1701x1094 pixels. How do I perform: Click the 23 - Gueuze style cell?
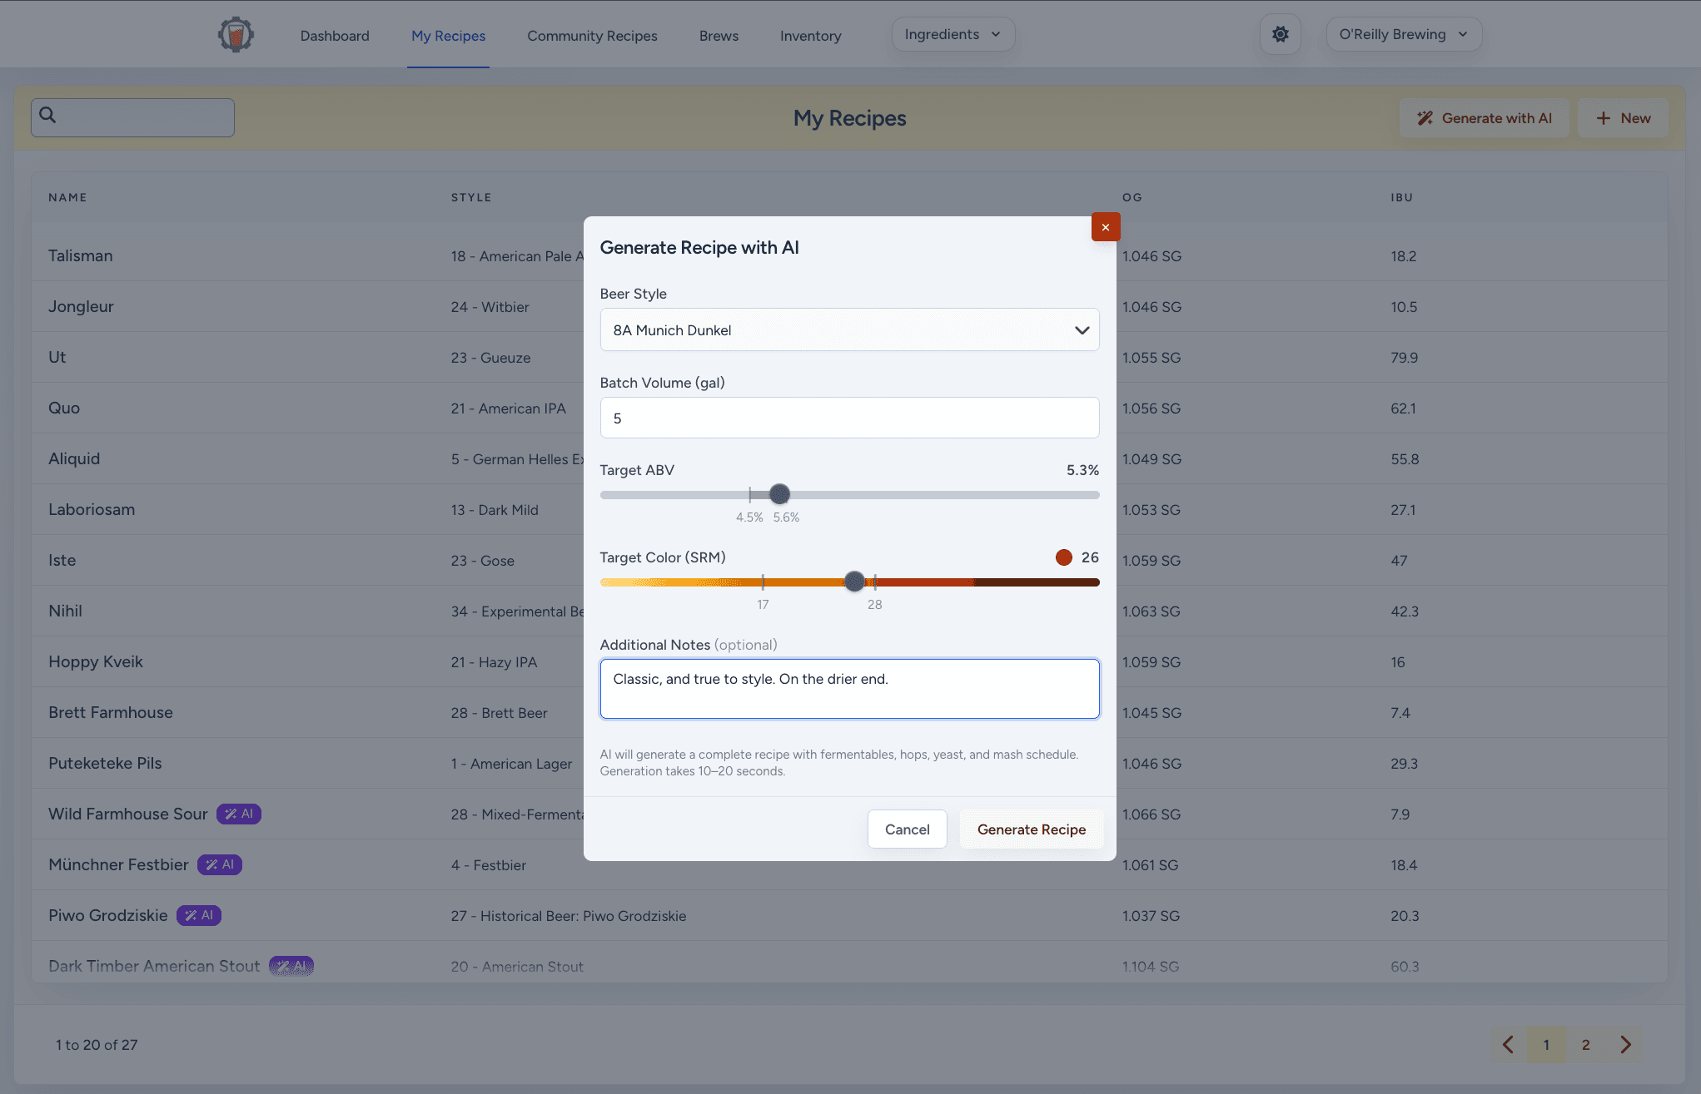(490, 358)
